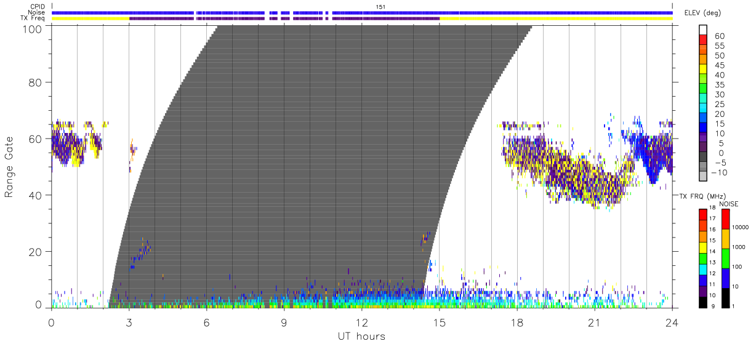Viewport: 756px width, 349px height.
Task: Click the Range Gate axis tick label 40
Action: pyautogui.click(x=36, y=195)
